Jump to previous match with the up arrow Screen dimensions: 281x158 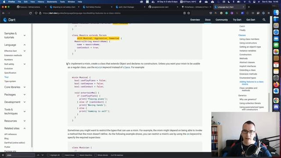[38, 155]
